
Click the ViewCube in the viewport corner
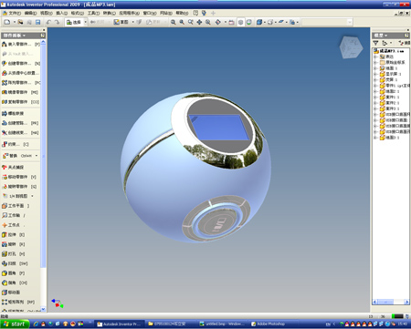click(351, 47)
